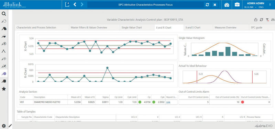
Task: Open the sliders settings icon at top right
Action: point(273,20)
